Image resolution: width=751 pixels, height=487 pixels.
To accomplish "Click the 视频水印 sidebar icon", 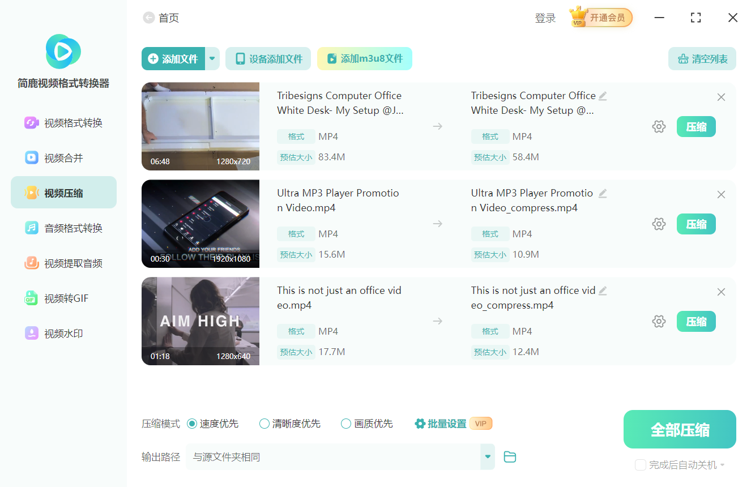I will [x=31, y=334].
